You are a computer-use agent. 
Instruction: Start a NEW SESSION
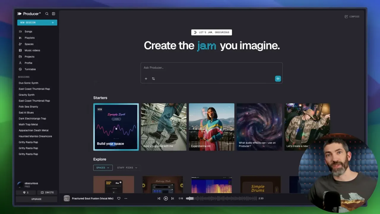pos(37,23)
